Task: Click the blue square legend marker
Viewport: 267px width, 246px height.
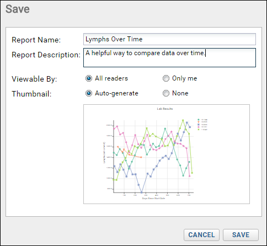Action: [199, 125]
